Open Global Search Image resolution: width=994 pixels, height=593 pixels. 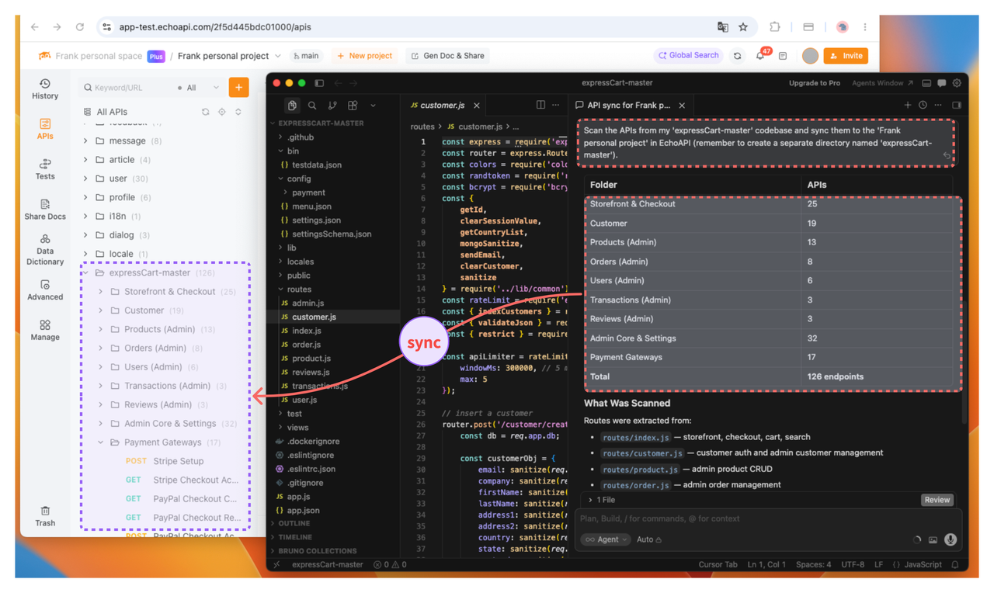pyautogui.click(x=688, y=56)
